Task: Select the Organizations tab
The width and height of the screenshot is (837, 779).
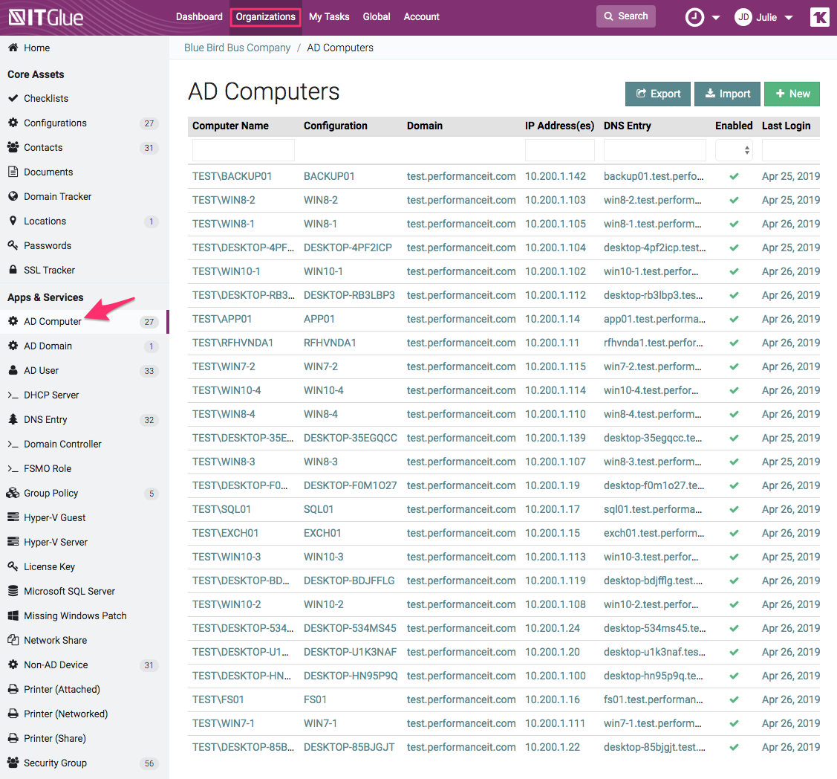Action: point(265,16)
